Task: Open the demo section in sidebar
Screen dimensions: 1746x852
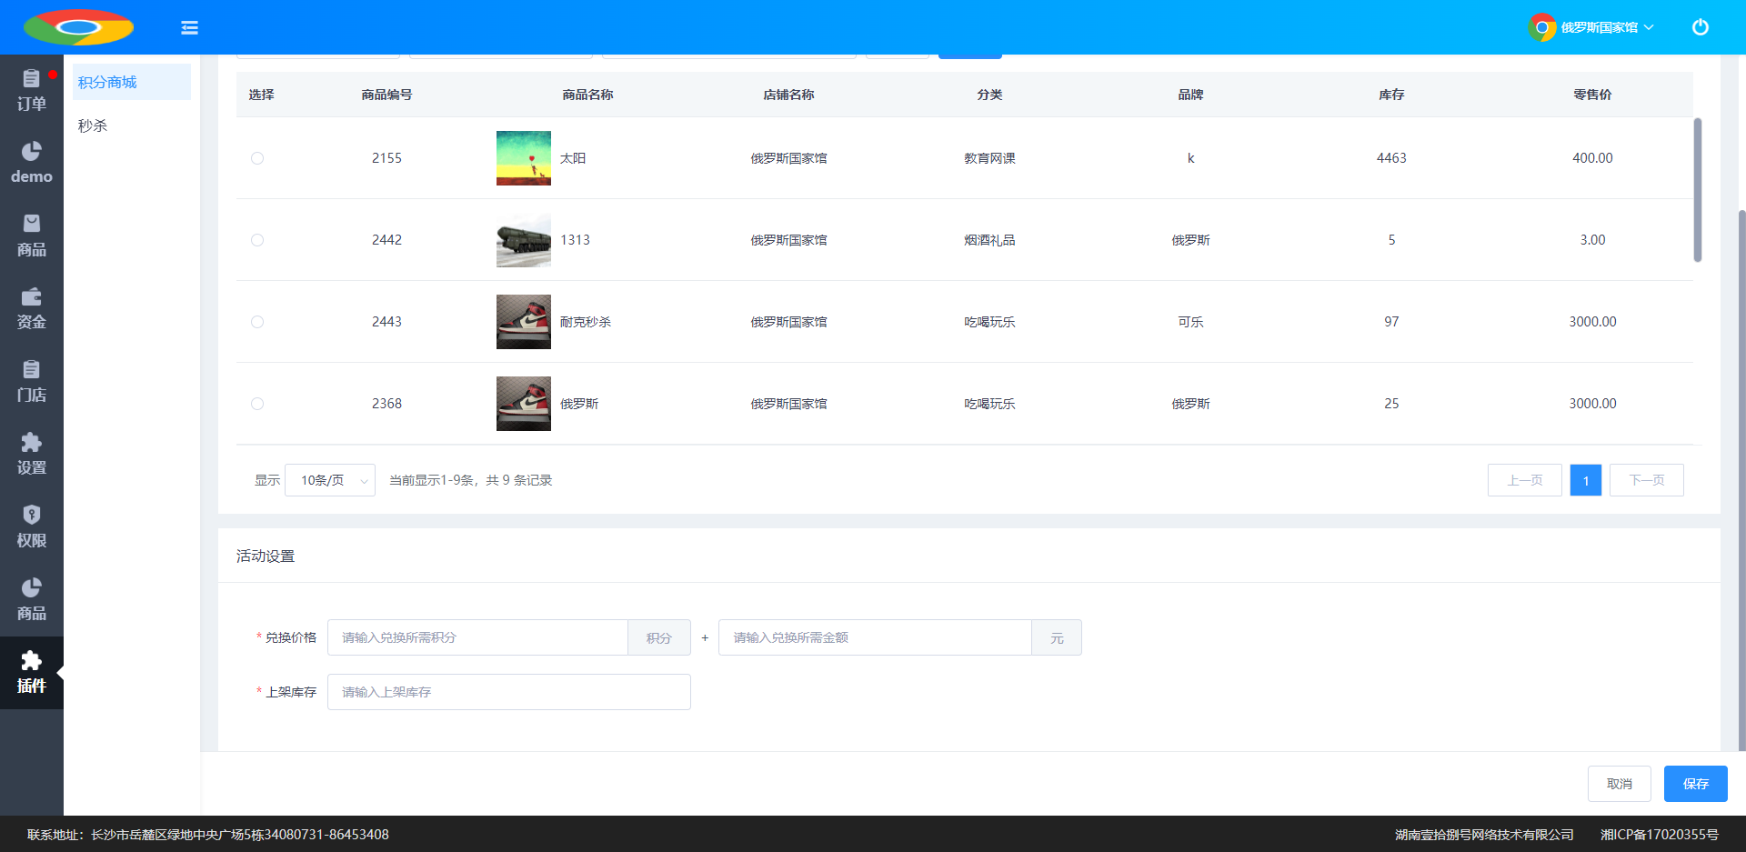Action: 32,164
